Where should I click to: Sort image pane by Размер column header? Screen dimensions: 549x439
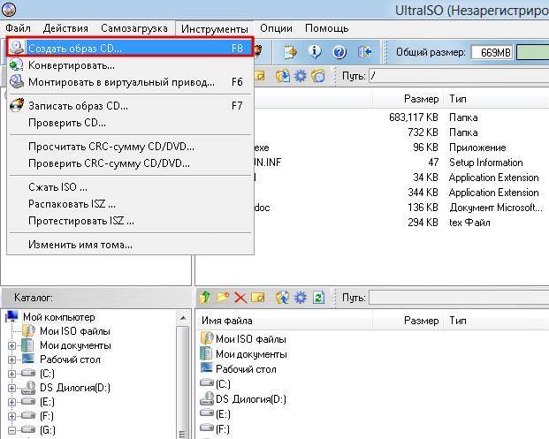408,99
